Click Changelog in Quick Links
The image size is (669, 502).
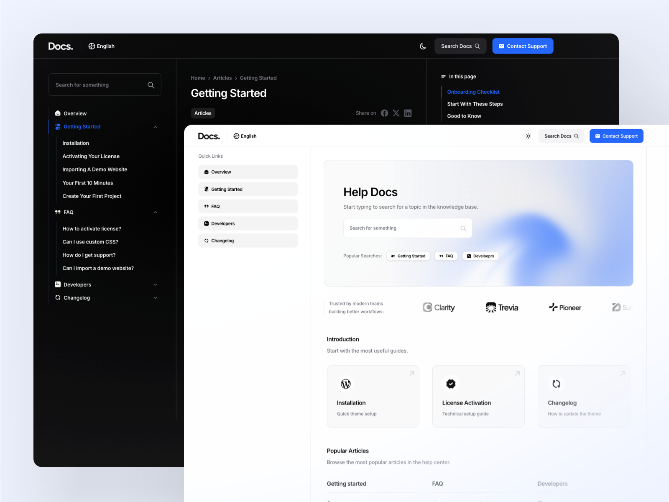248,241
